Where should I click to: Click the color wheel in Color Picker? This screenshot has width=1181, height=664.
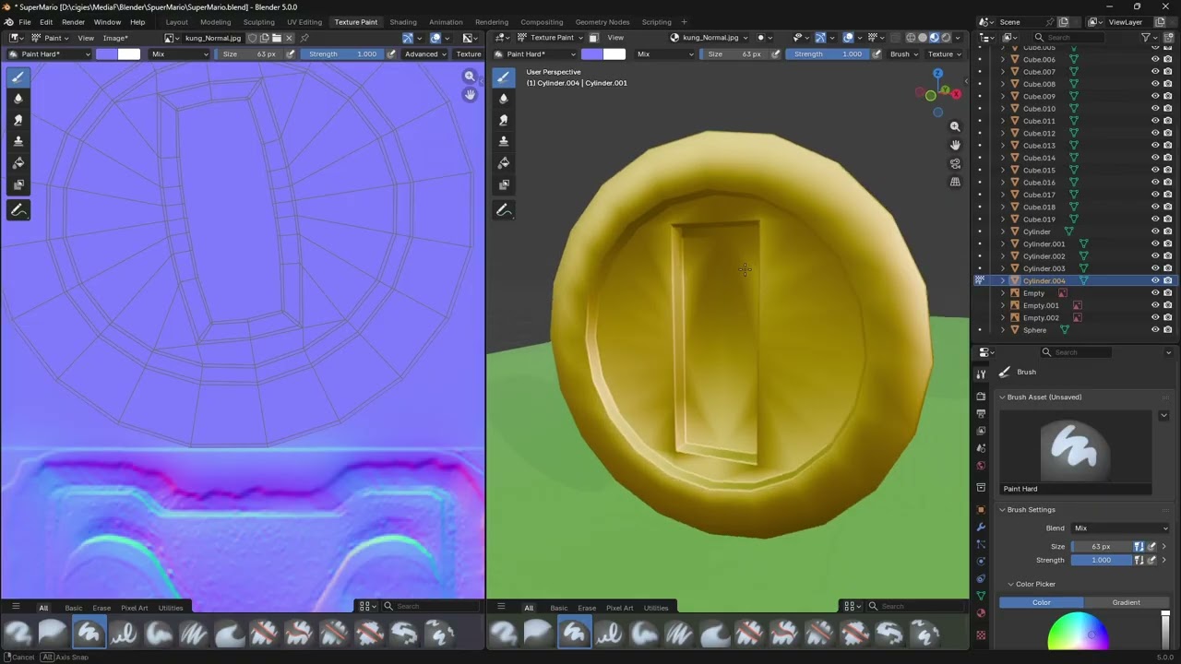click(x=1078, y=631)
